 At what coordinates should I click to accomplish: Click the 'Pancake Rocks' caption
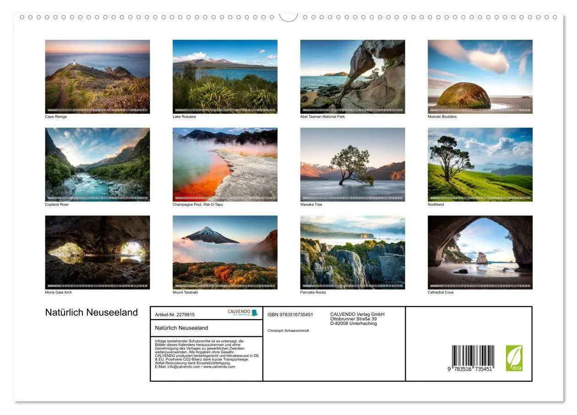[313, 292]
